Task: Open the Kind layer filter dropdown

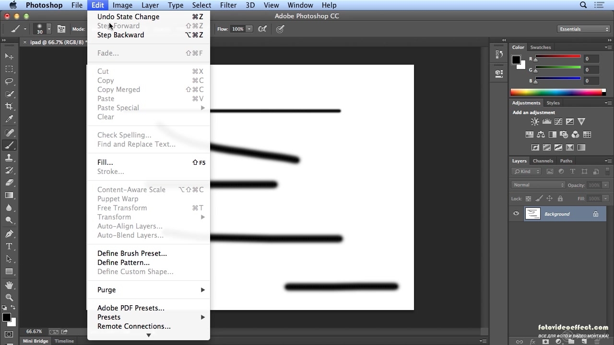Action: [526, 171]
